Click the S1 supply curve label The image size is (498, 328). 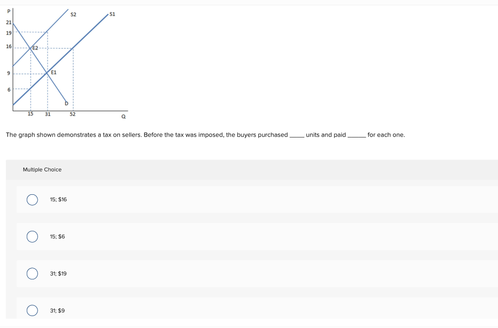pyautogui.click(x=112, y=14)
